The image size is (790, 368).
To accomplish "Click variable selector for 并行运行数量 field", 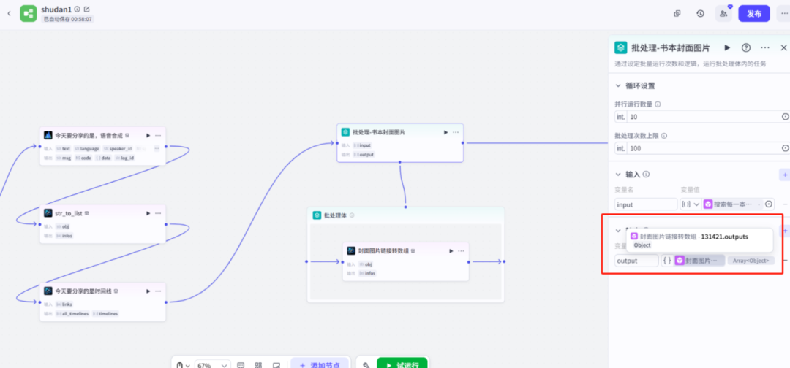I will pyautogui.click(x=785, y=117).
